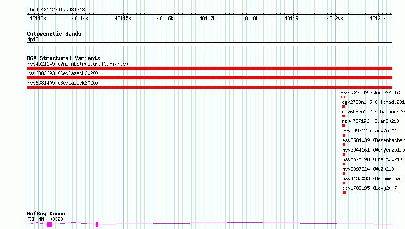Click the nsv4521145 gnomADStructuralVariants label
The width and height of the screenshot is (405, 229).
(x=78, y=64)
